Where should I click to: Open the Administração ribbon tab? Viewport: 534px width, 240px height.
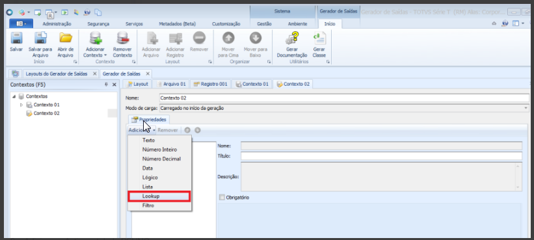(57, 24)
